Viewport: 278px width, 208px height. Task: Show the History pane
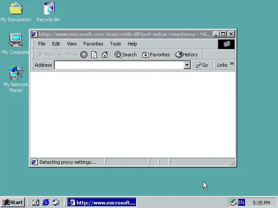tap(186, 55)
